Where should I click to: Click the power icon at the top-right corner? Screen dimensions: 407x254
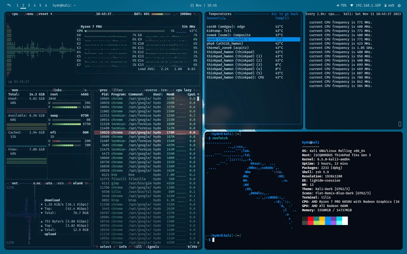tap(399, 5)
